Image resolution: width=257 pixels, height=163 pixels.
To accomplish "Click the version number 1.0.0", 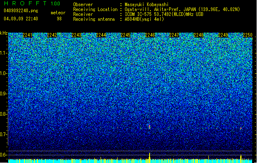I will [x=56, y=3].
